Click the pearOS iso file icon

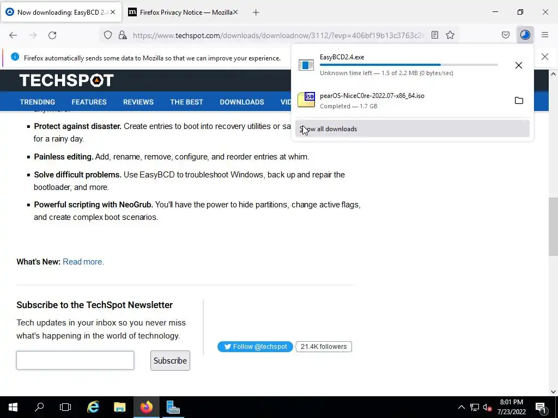[x=306, y=100]
